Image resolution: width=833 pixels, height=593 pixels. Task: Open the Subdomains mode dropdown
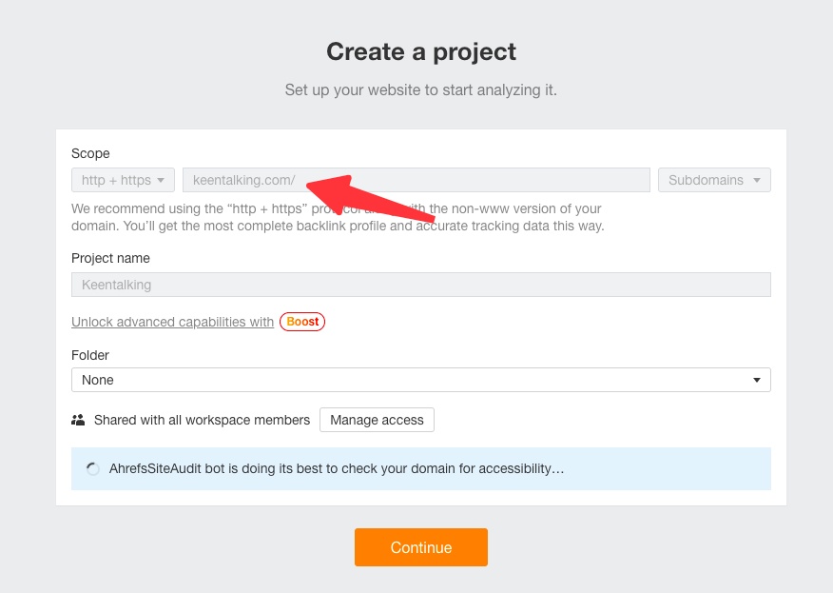coord(713,180)
